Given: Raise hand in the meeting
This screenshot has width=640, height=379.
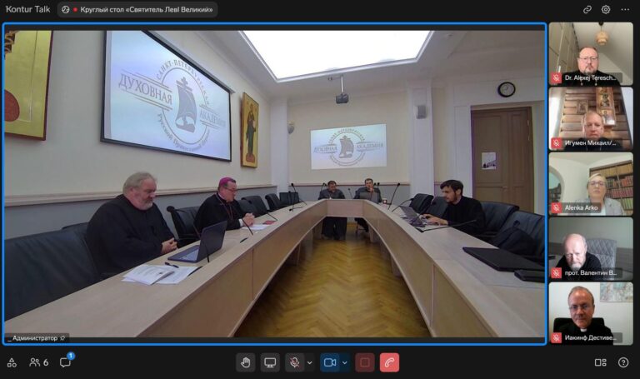Looking at the screenshot, I should pyautogui.click(x=246, y=362).
